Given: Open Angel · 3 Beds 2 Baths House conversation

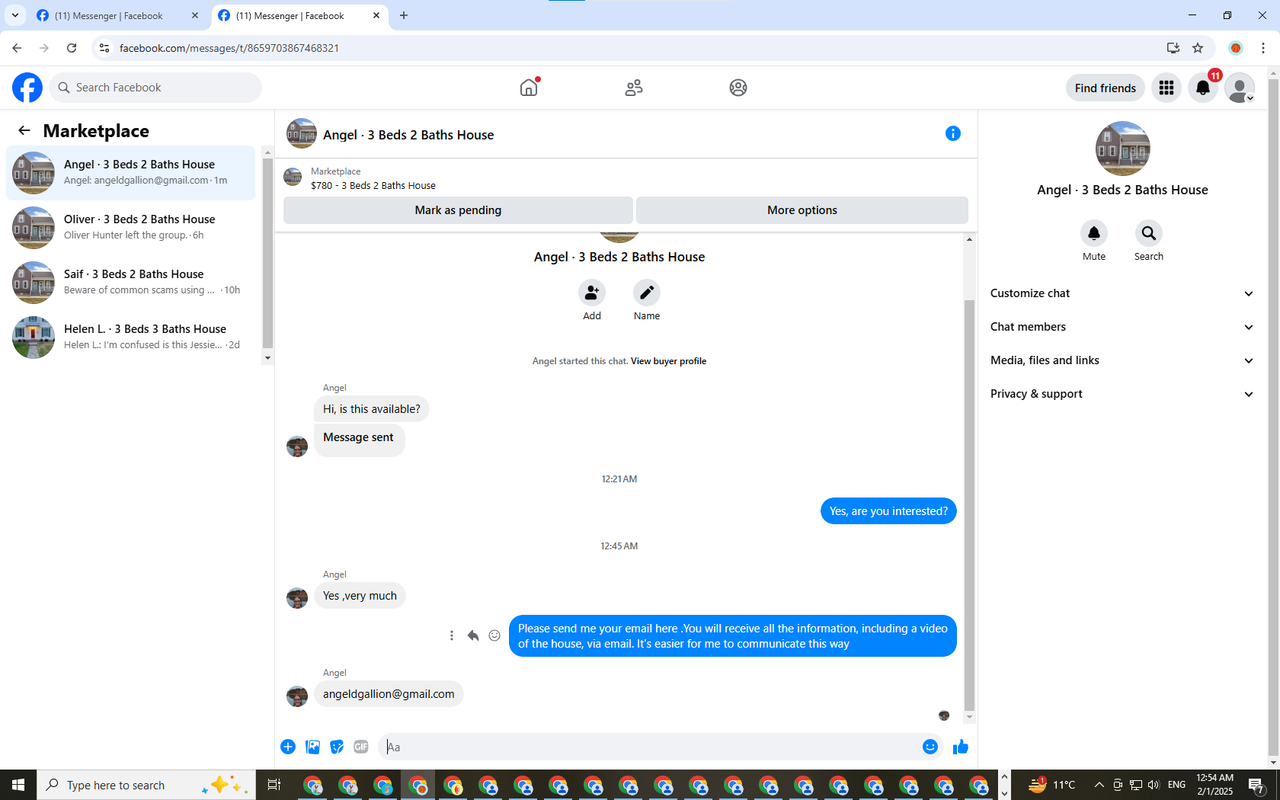Looking at the screenshot, I should [131, 173].
